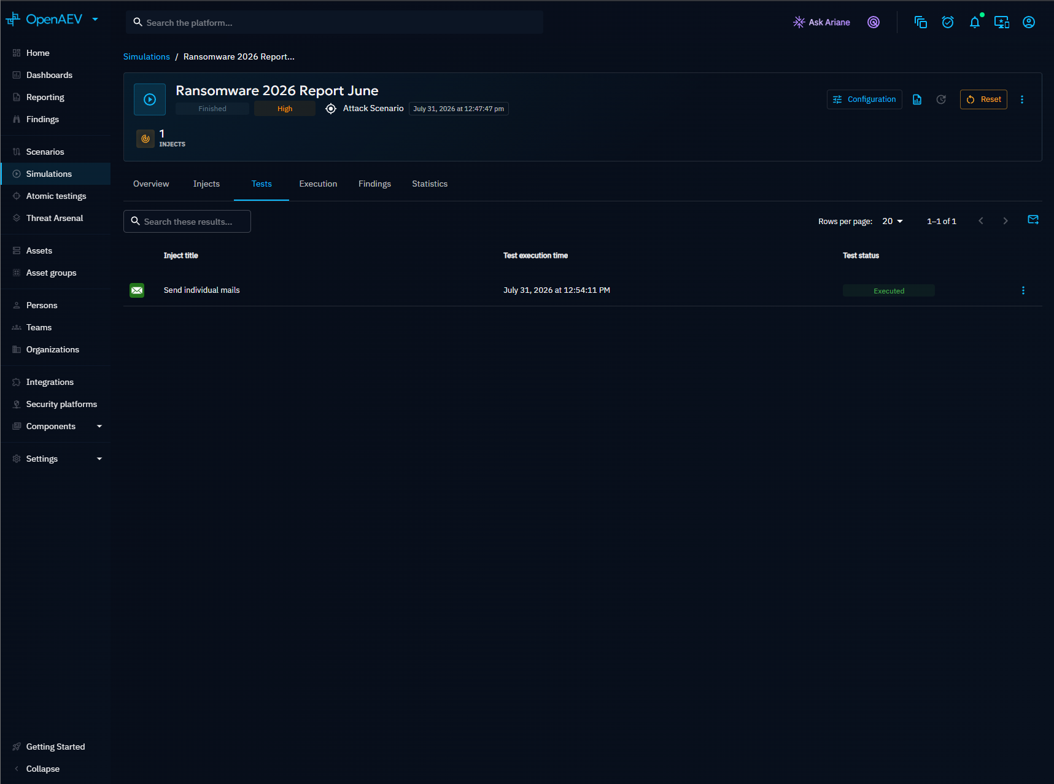Click the July 31, 2026 12:47:47 pm date chip
This screenshot has width=1054, height=784.
click(x=459, y=109)
